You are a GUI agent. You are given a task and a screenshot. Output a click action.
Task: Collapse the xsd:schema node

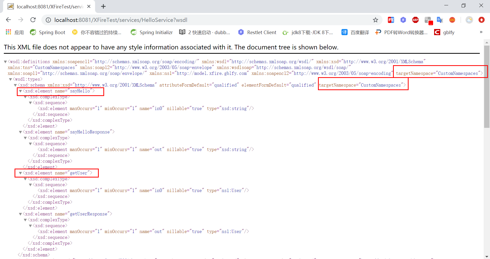pyautogui.click(x=15, y=85)
